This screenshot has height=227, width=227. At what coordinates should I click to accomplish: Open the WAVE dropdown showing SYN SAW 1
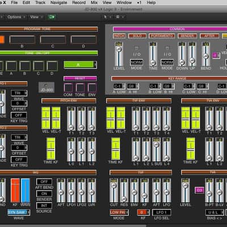(x=19, y=212)
